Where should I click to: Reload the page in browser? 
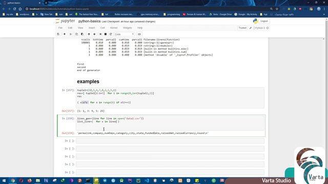click(14, 9)
